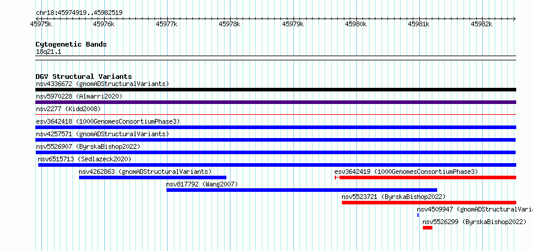This screenshot has width=533, height=251.
Task: Click the Cytogenetic Bands track title
Action: pyautogui.click(x=71, y=44)
